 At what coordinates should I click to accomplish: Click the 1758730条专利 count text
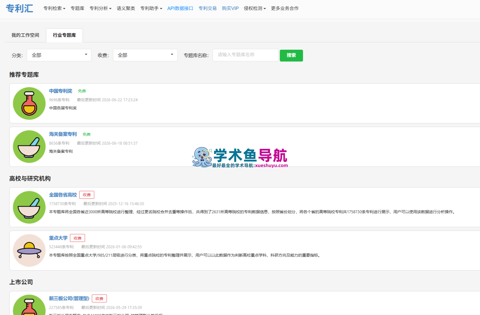point(62,204)
